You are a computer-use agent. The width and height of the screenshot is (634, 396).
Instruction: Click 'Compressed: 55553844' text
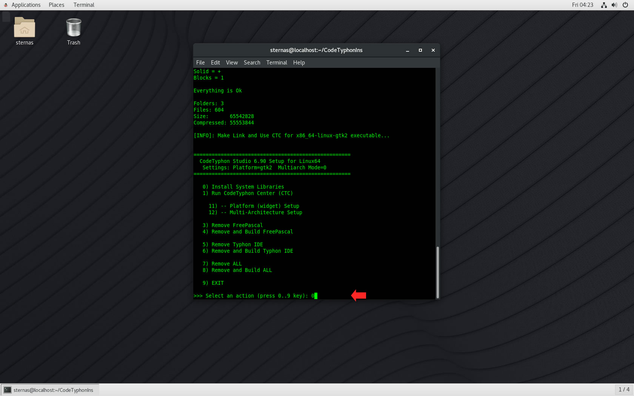(x=224, y=123)
